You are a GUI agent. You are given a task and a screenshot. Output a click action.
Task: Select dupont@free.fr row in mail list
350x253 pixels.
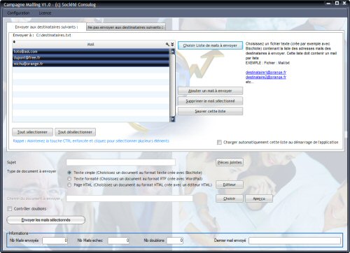pyautogui.click(x=91, y=57)
